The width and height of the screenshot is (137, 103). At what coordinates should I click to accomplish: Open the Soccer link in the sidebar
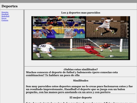point(4,18)
